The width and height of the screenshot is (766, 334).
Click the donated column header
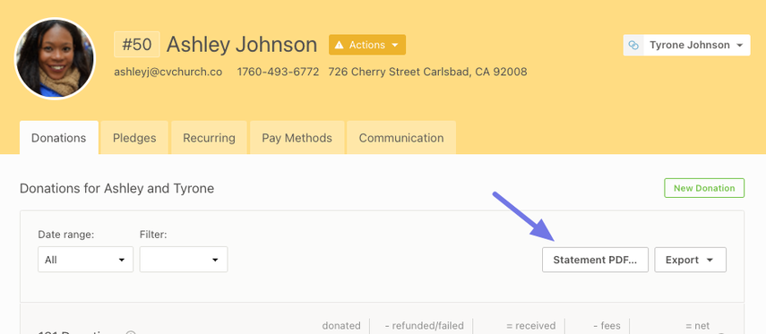pyautogui.click(x=341, y=326)
